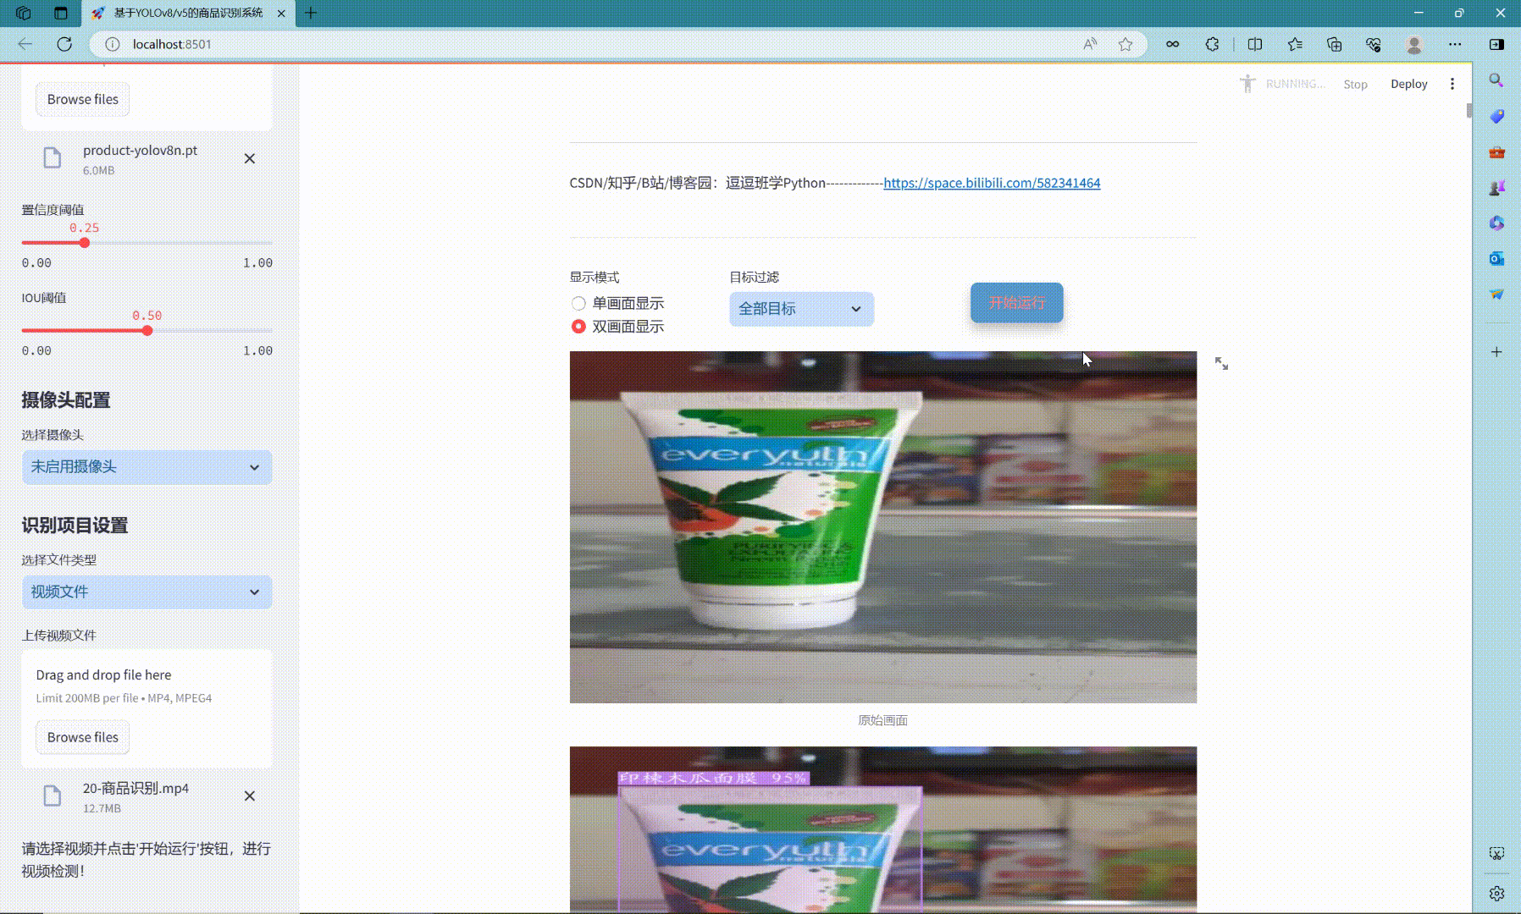Open the Outlook sidebar icon
The width and height of the screenshot is (1521, 914).
[1496, 259]
